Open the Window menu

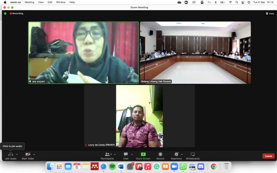tap(61, 2)
